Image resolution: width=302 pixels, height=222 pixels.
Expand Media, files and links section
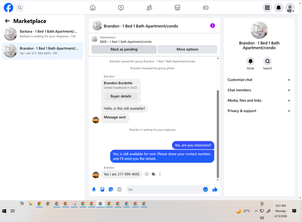click(259, 101)
